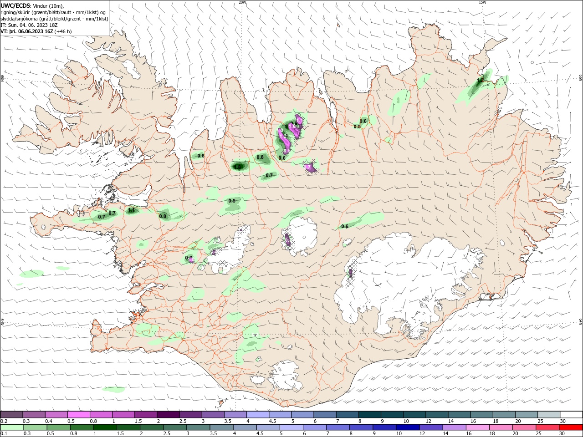Click the 0.5 value adjacent to northeast 0.6
This screenshot has height=437, width=583.
click(x=357, y=127)
